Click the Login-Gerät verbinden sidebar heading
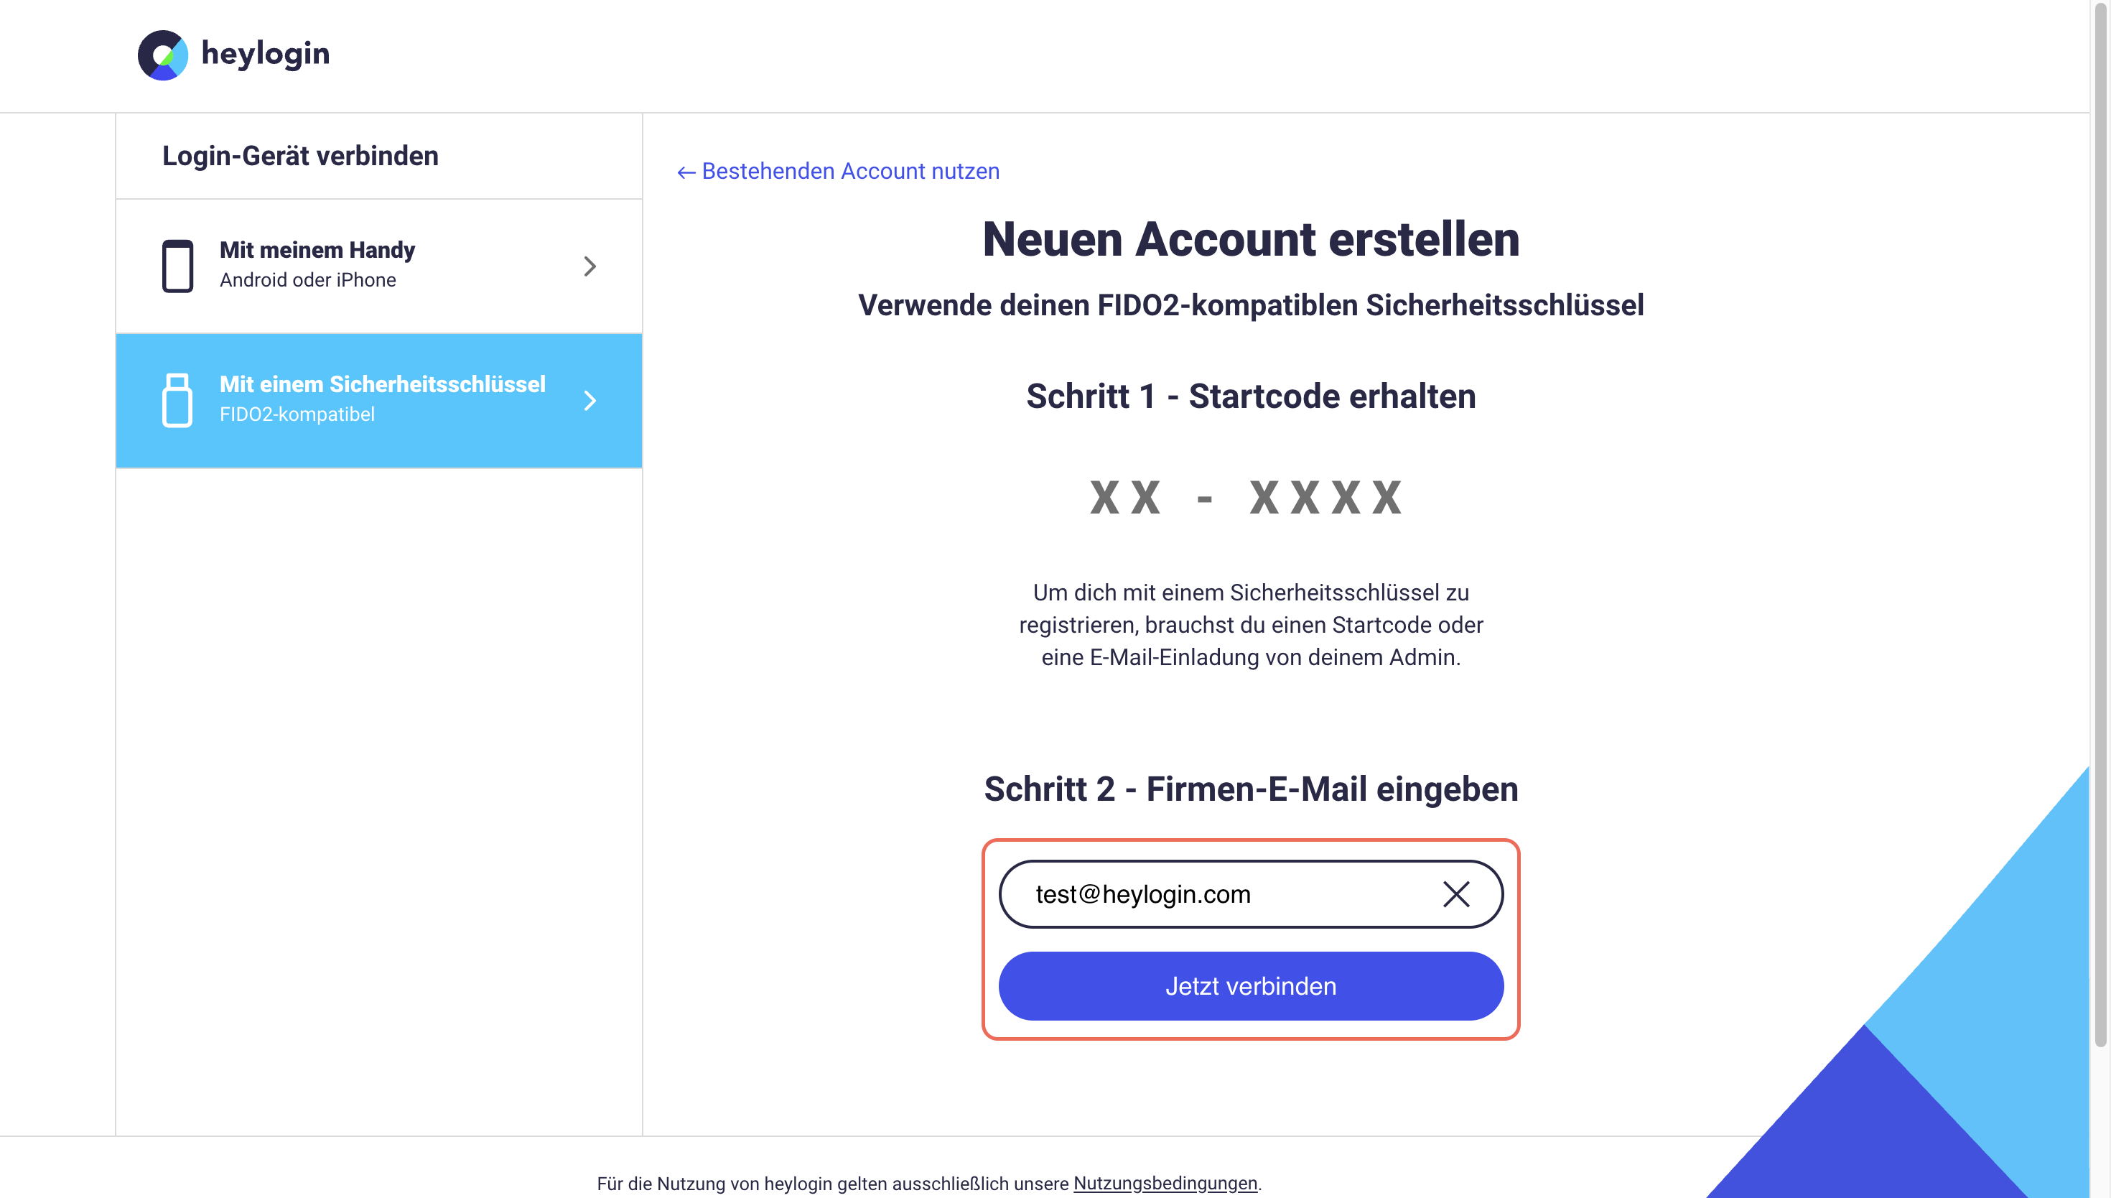The image size is (2111, 1198). click(300, 156)
